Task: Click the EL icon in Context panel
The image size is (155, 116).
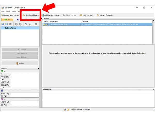Action: point(2,99)
